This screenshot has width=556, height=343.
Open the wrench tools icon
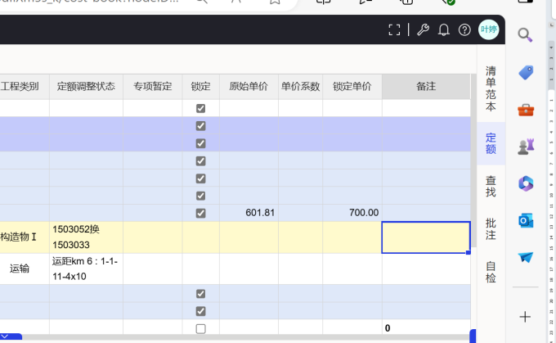point(422,30)
